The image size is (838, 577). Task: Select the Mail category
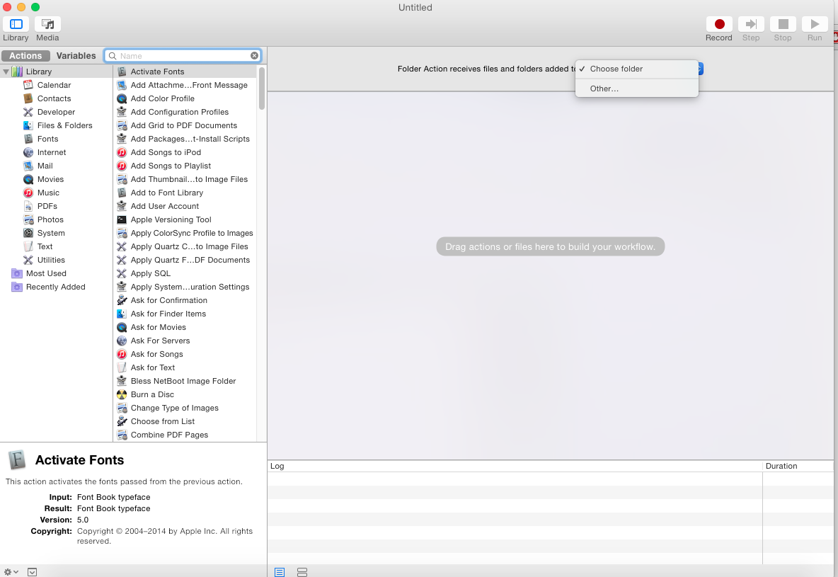tap(45, 166)
